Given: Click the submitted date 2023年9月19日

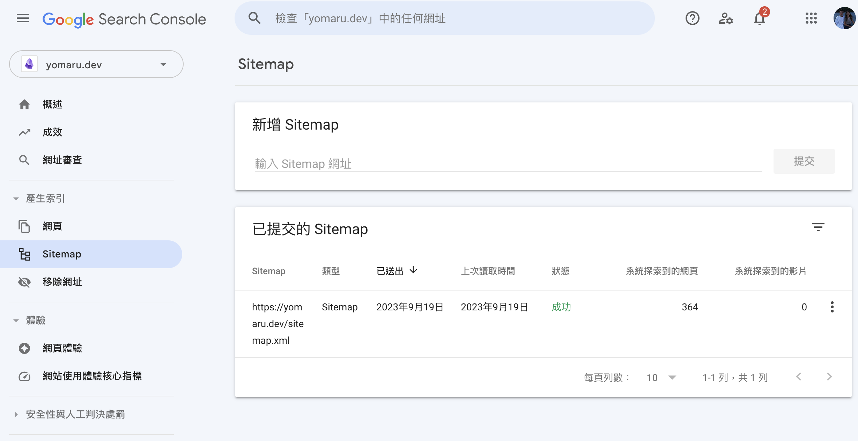Looking at the screenshot, I should pyautogui.click(x=410, y=307).
